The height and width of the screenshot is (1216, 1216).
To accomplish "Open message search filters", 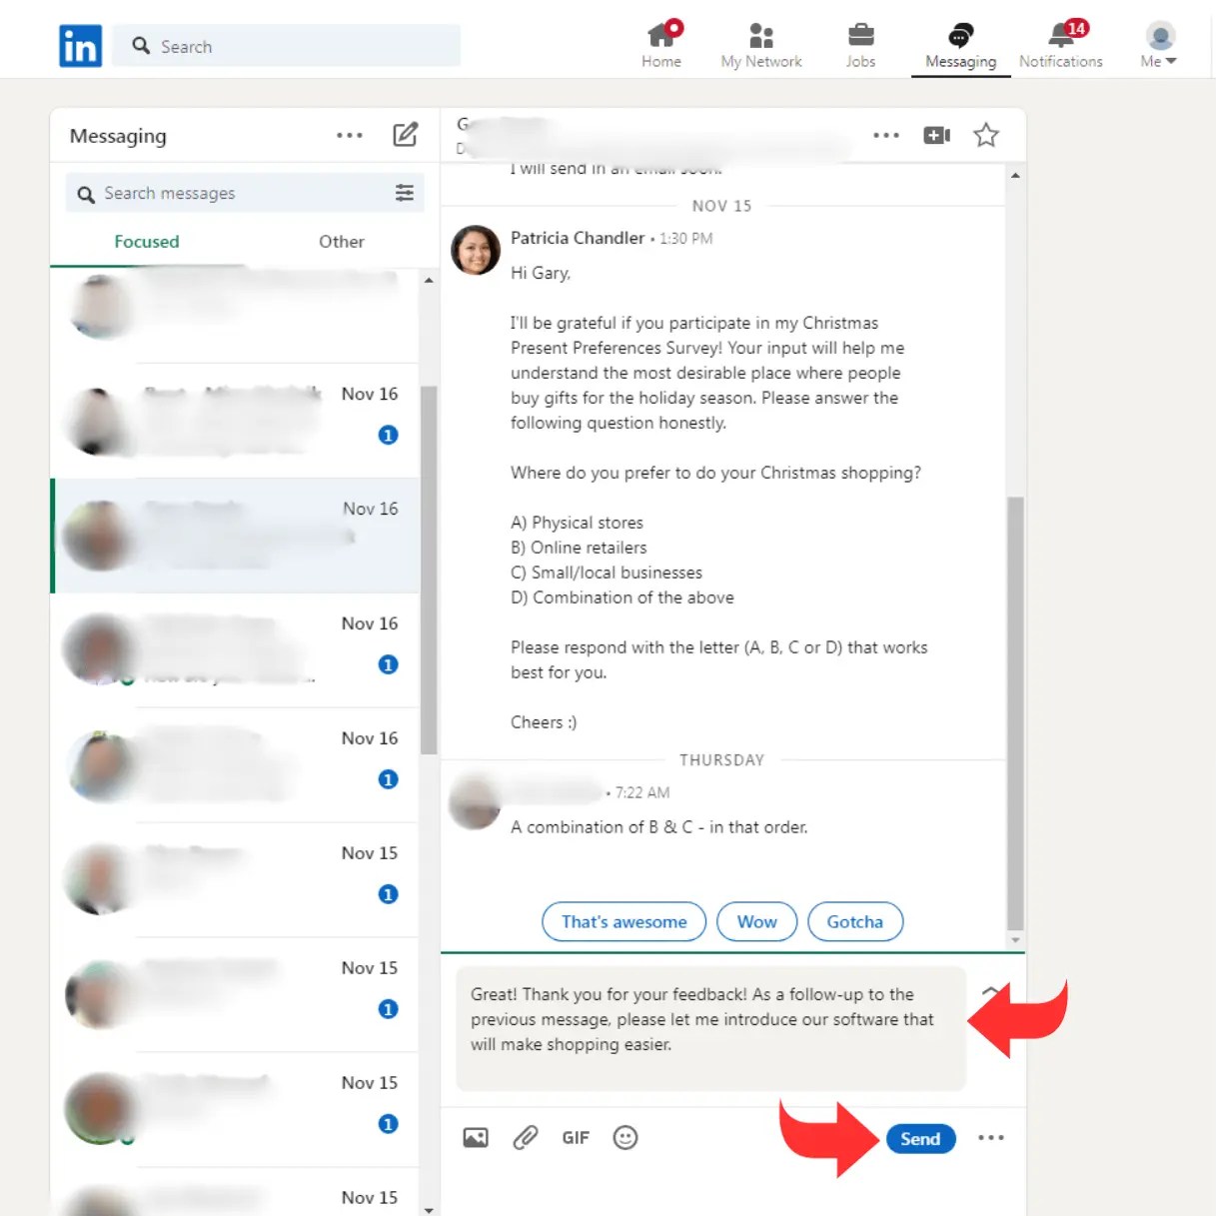I will click(405, 193).
